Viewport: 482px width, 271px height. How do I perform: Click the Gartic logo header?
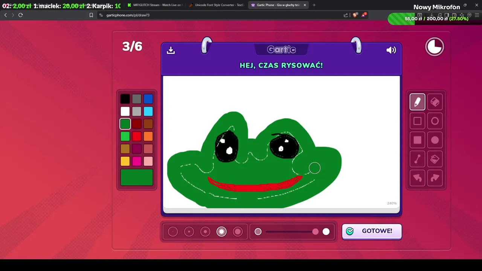click(x=281, y=50)
